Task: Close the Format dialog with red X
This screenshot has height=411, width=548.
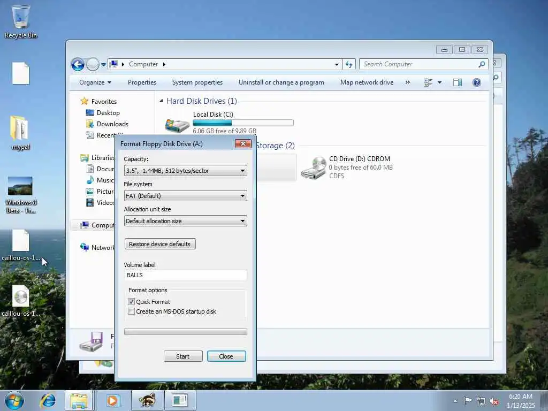Action: tap(243, 143)
